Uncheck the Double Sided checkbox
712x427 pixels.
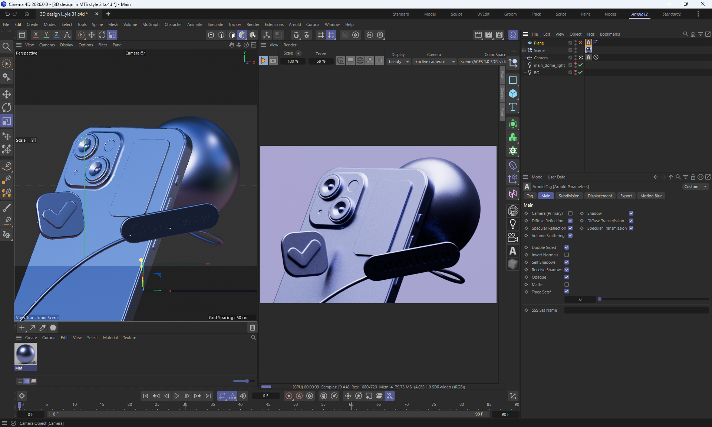[567, 247]
